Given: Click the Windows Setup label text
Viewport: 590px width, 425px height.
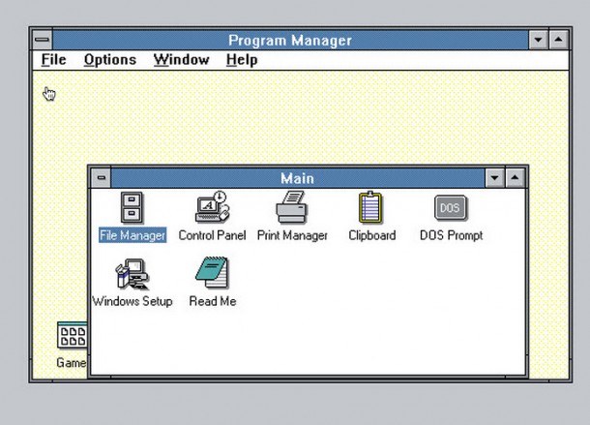Looking at the screenshot, I should point(133,301).
